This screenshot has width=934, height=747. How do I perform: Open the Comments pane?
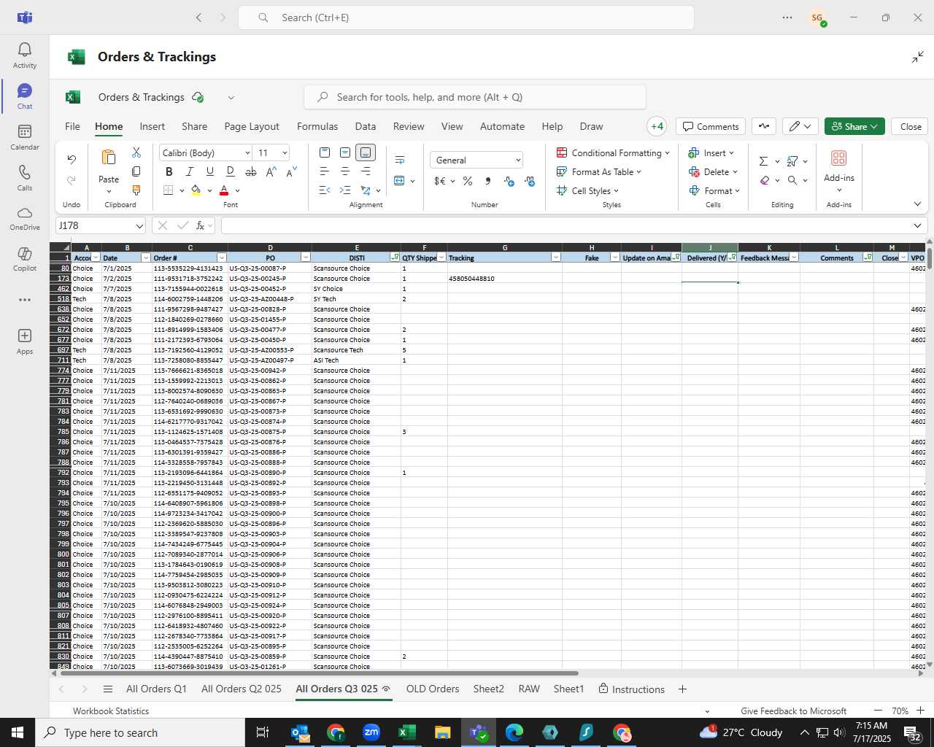pos(711,126)
